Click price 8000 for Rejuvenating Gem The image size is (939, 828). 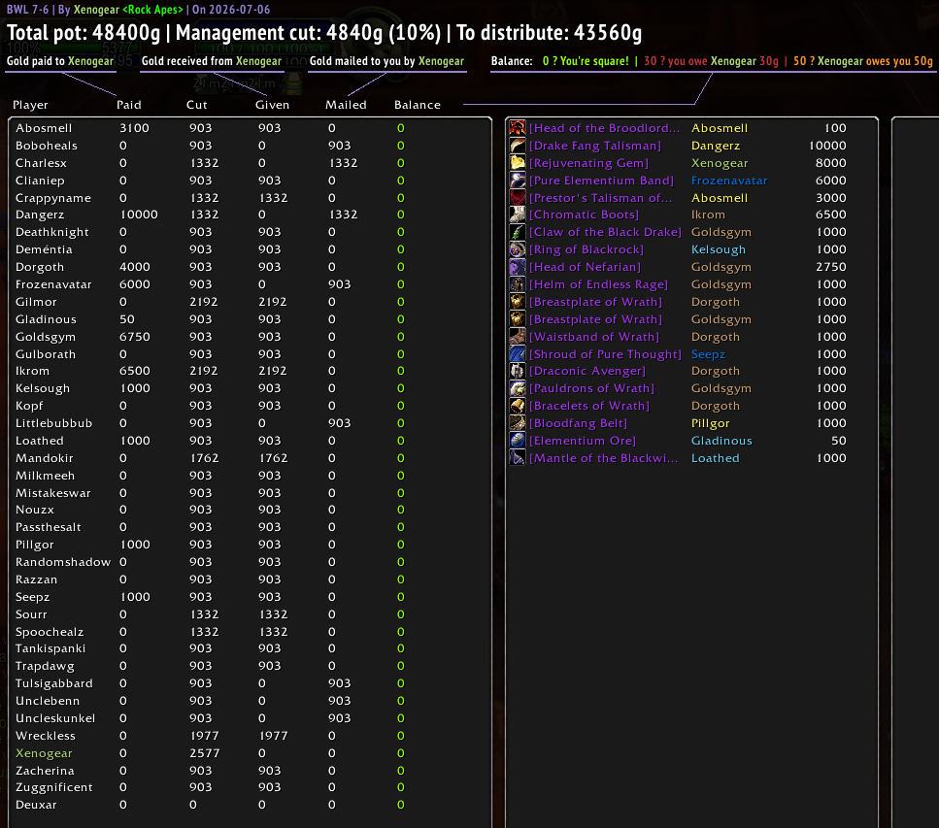point(830,163)
